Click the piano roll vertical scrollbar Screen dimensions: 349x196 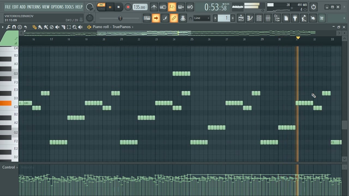344,125
